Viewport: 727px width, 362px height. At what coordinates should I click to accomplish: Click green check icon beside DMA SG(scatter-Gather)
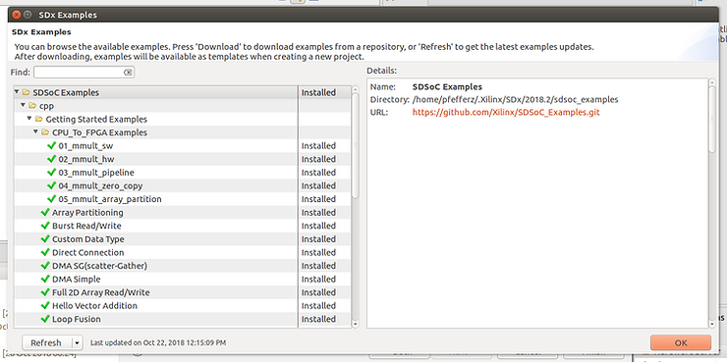coord(45,266)
